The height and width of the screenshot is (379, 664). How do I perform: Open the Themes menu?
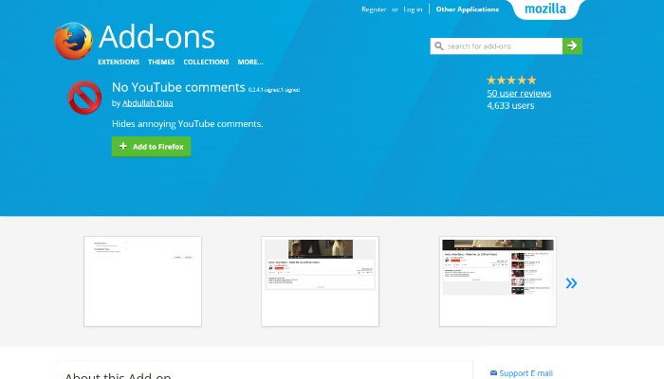[x=161, y=62]
